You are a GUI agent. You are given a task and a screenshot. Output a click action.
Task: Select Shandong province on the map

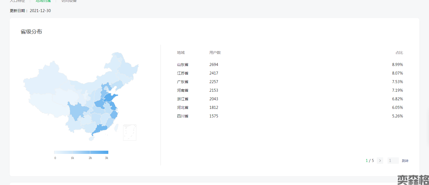[x=110, y=98]
